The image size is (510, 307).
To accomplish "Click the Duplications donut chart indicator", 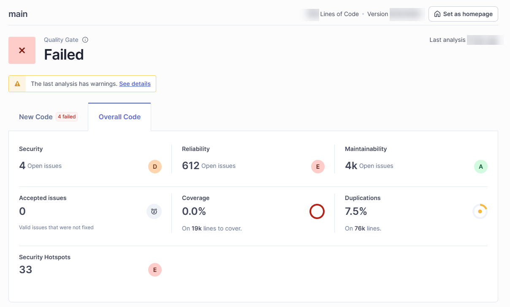I will (480, 211).
